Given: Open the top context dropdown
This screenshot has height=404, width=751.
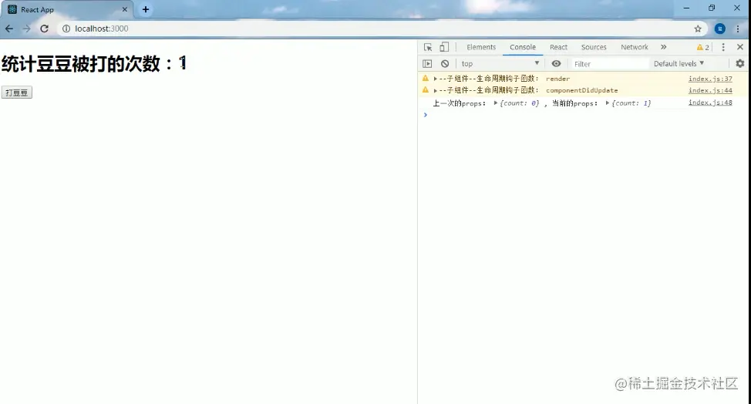Looking at the screenshot, I should pyautogui.click(x=500, y=64).
